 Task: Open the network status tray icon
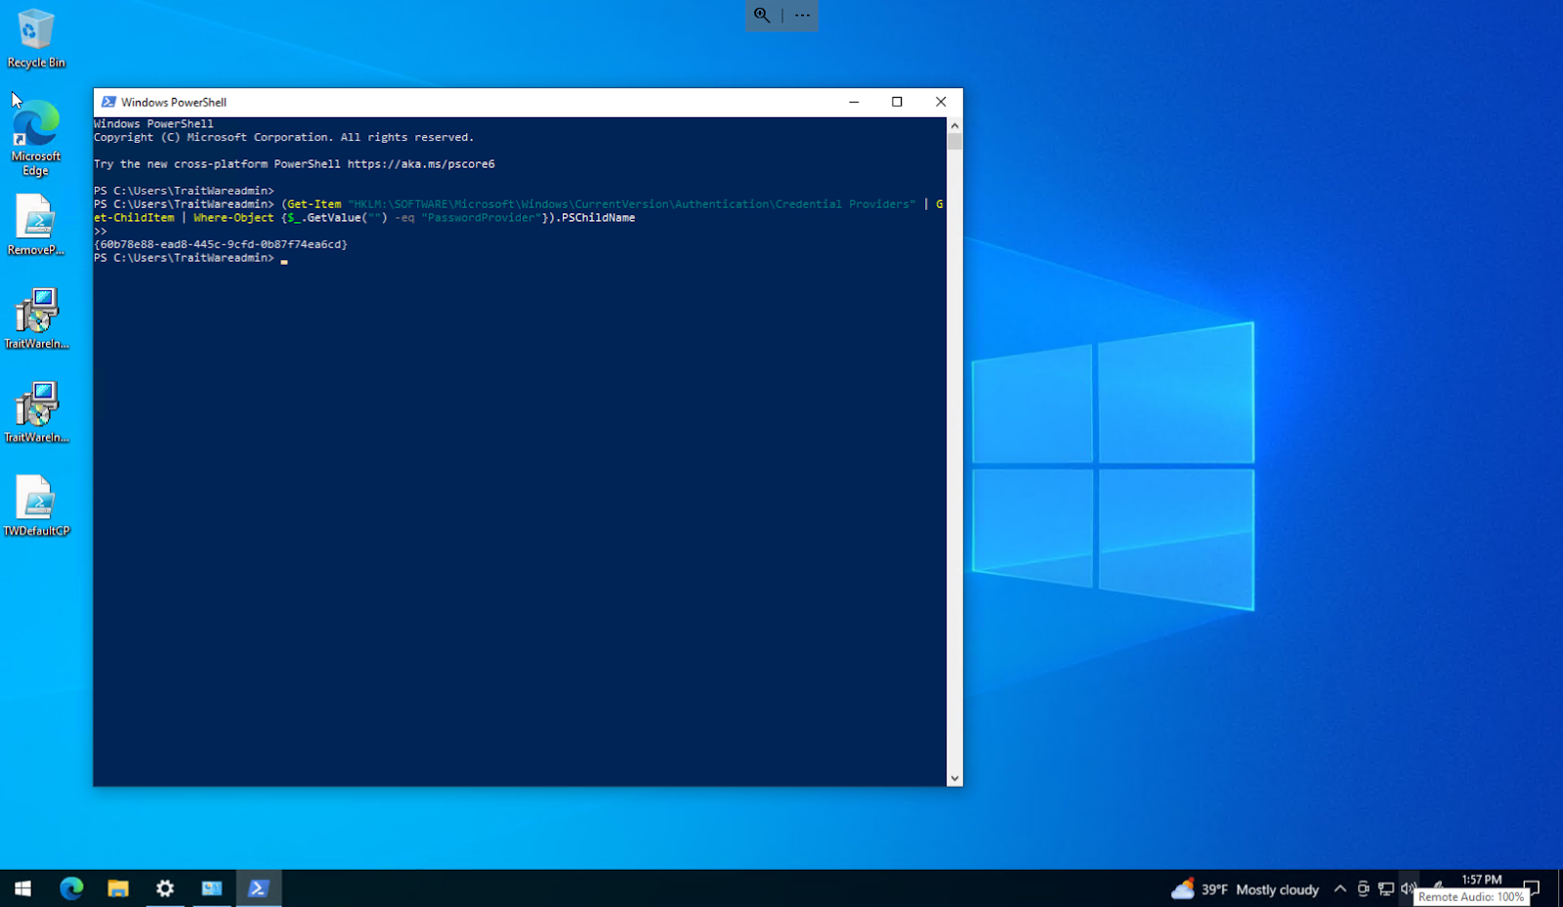pyautogui.click(x=1385, y=888)
